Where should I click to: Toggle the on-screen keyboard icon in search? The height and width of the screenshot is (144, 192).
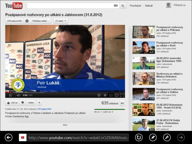[x=116, y=5]
